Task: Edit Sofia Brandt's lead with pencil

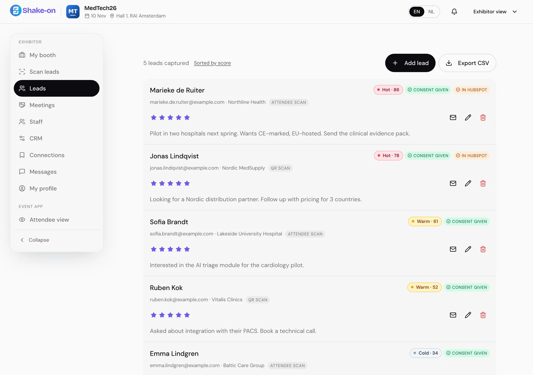Action: 468,249
